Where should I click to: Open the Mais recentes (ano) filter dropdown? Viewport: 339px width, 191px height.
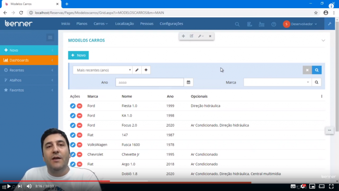(102, 70)
